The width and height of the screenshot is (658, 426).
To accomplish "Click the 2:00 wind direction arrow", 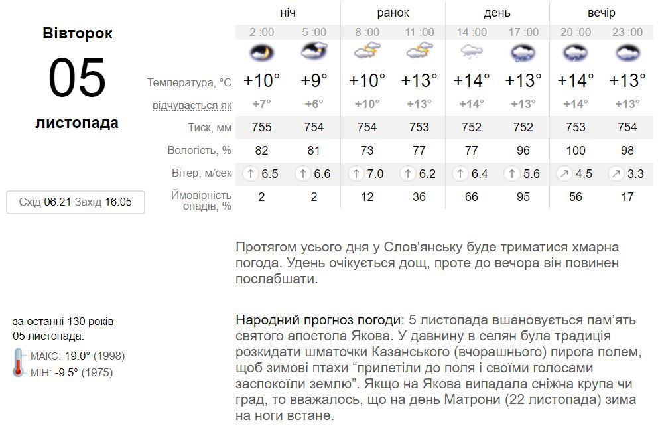I will coord(251,173).
